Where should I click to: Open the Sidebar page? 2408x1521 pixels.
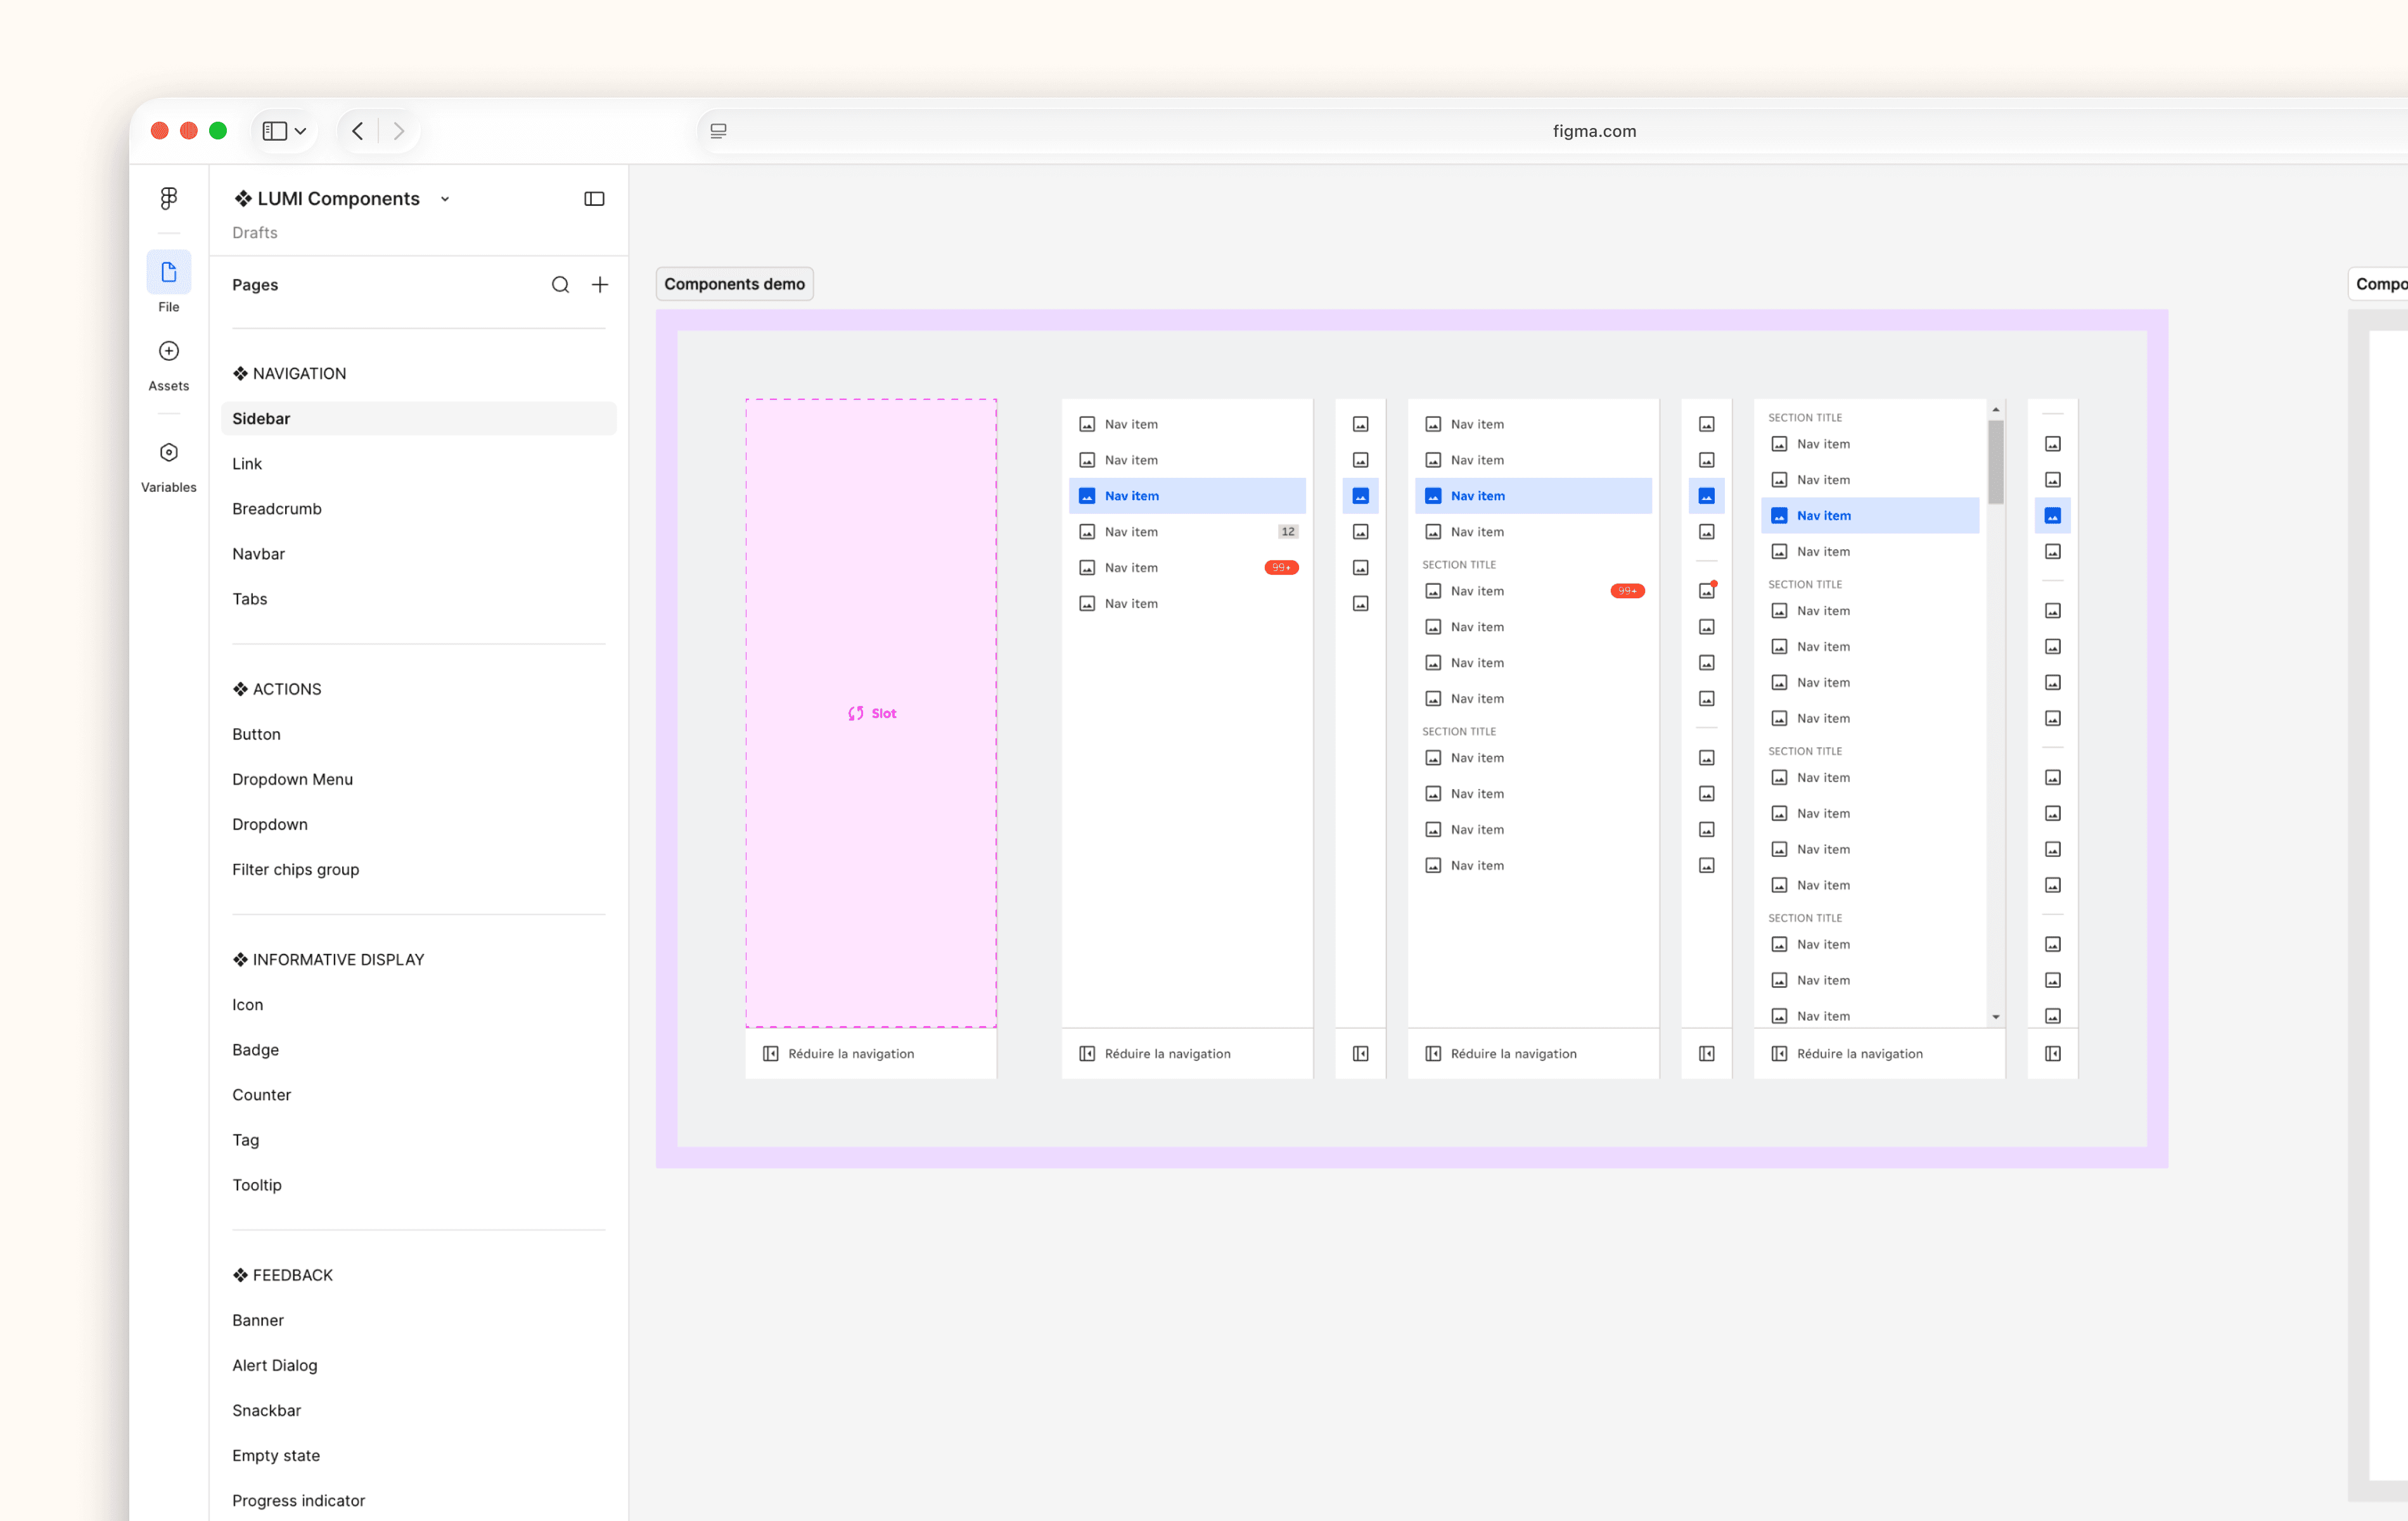tap(419, 419)
